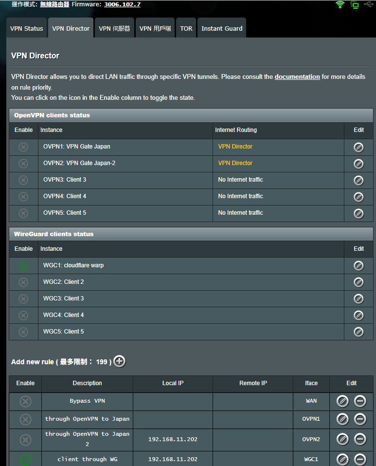Edit OVPN4 Client 4 settings

point(358,197)
